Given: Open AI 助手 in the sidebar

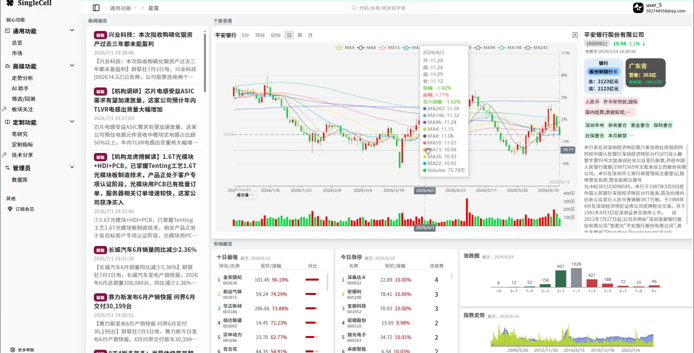Looking at the screenshot, I should 20,88.
